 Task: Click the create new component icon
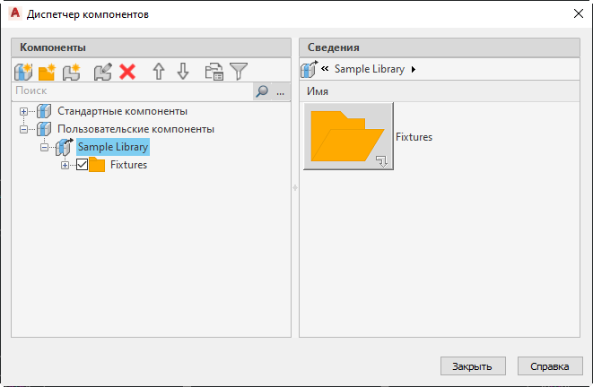(x=72, y=72)
